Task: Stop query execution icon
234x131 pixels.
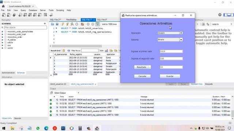Action: click(77, 24)
